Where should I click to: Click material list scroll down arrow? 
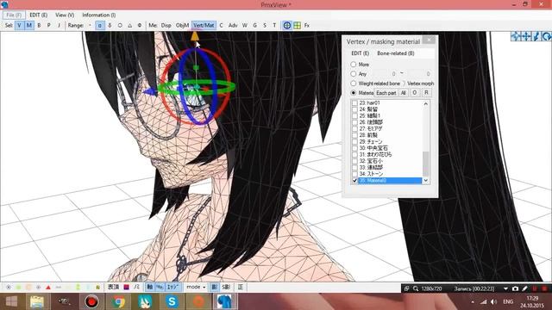426,180
